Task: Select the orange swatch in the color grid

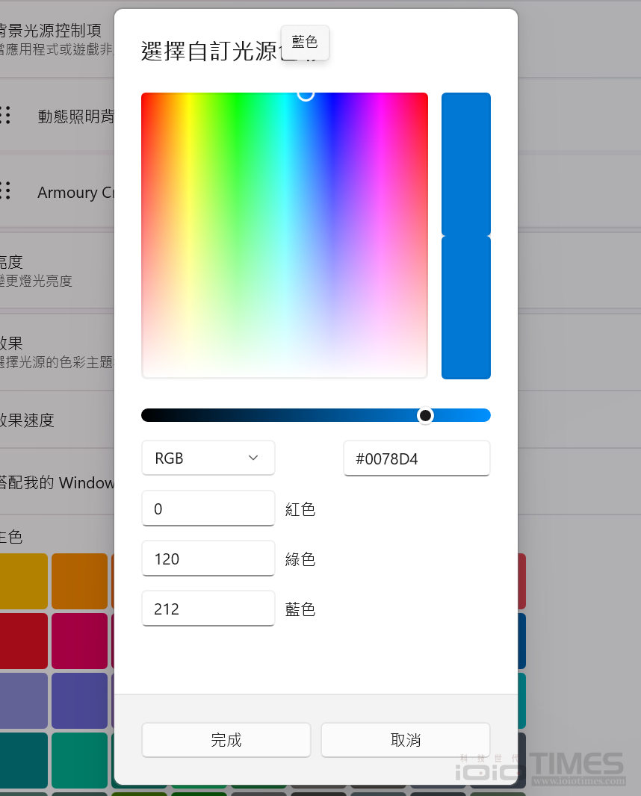Action: 79,581
